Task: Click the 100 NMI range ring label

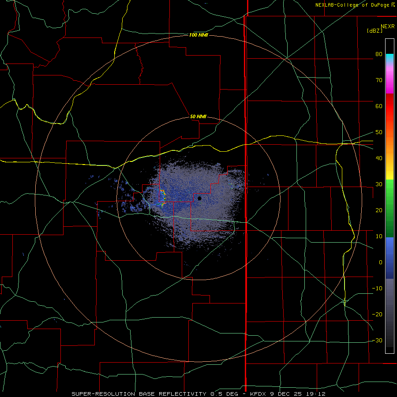Action: (x=198, y=35)
